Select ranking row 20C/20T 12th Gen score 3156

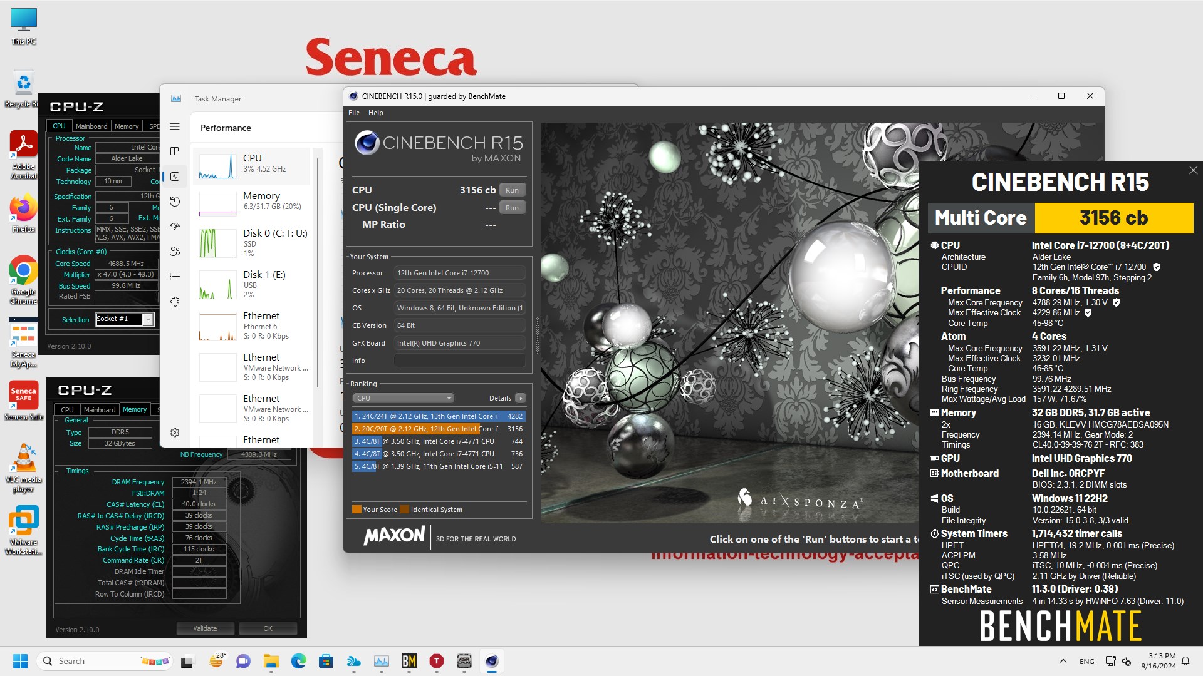(438, 429)
